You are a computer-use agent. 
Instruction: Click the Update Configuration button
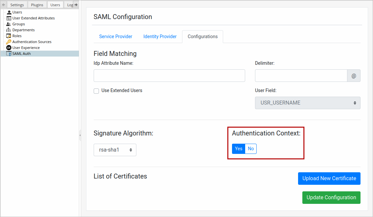[x=331, y=198]
